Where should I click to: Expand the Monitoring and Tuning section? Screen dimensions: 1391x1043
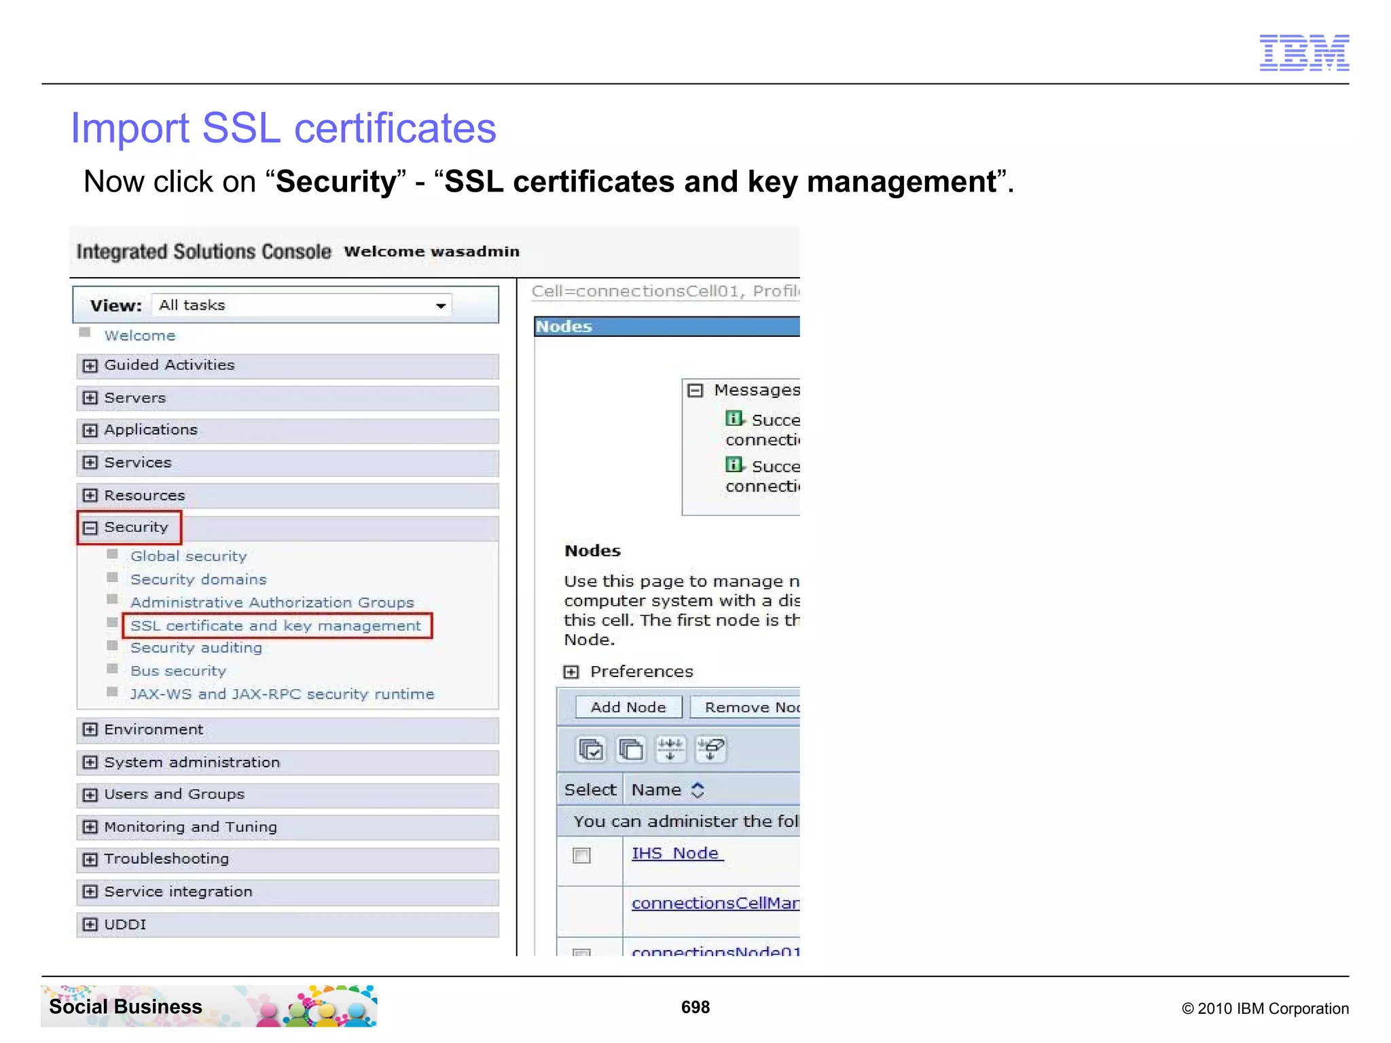coord(90,826)
